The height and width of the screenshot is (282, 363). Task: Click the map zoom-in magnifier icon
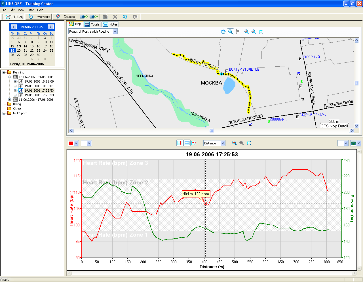click(246, 32)
